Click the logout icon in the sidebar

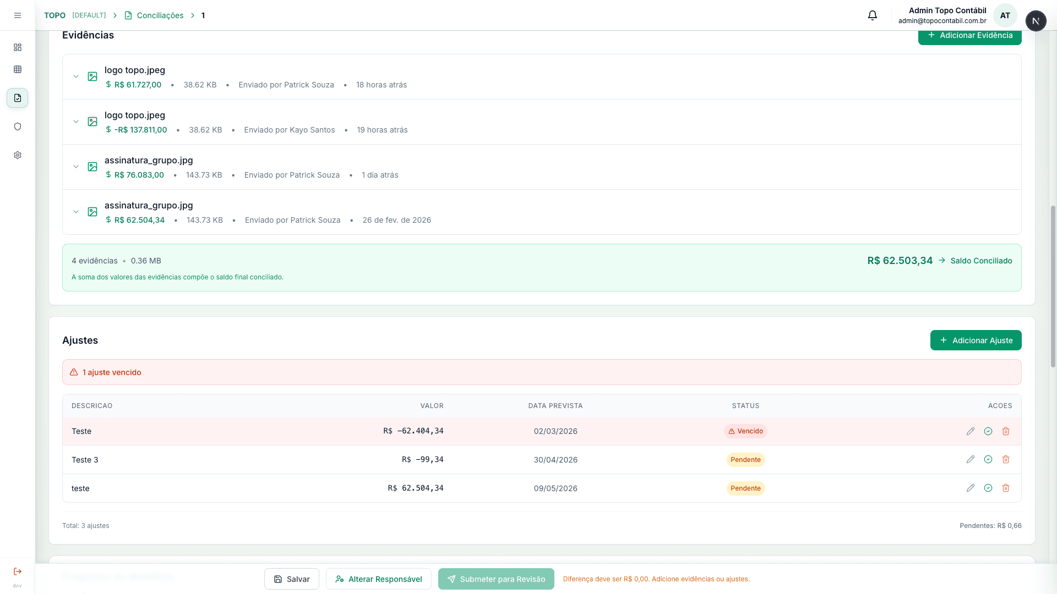pyautogui.click(x=18, y=571)
